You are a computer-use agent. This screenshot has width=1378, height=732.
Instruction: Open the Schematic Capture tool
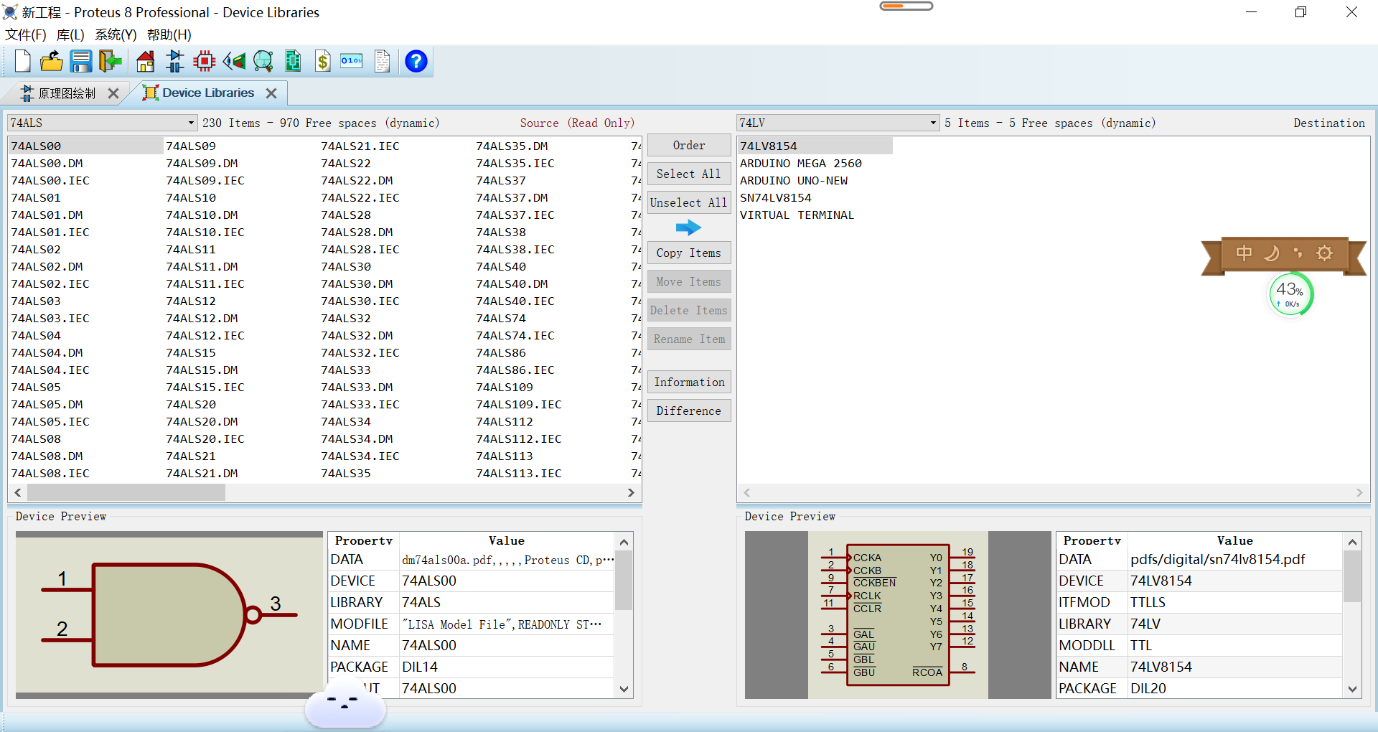[174, 61]
